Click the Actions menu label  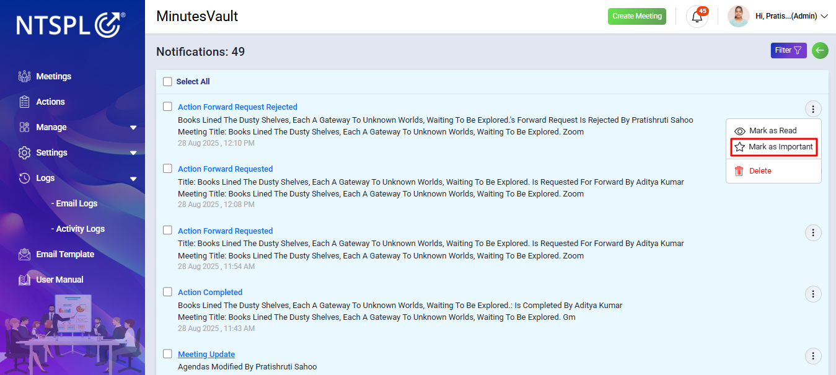[x=50, y=102]
